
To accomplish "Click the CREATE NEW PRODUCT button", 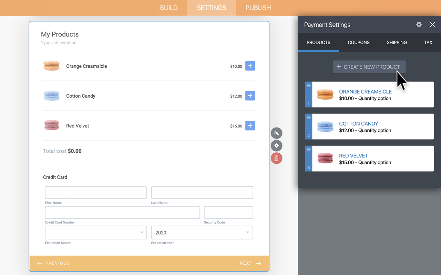I will 369,67.
